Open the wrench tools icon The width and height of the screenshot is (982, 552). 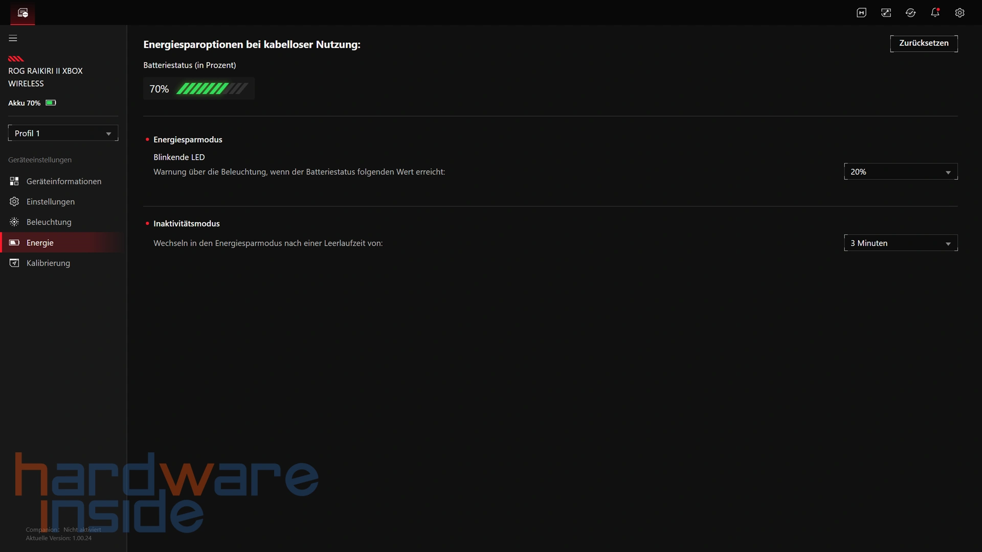pos(886,13)
